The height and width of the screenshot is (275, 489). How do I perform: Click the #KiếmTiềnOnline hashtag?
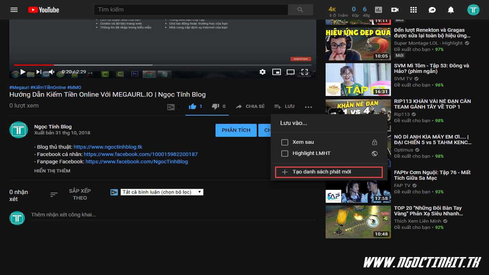[x=48, y=87]
